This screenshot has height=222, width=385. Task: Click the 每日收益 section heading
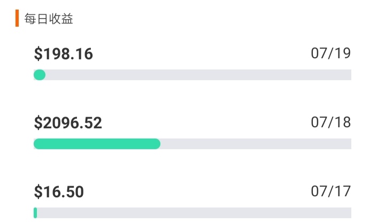pyautogui.click(x=49, y=19)
